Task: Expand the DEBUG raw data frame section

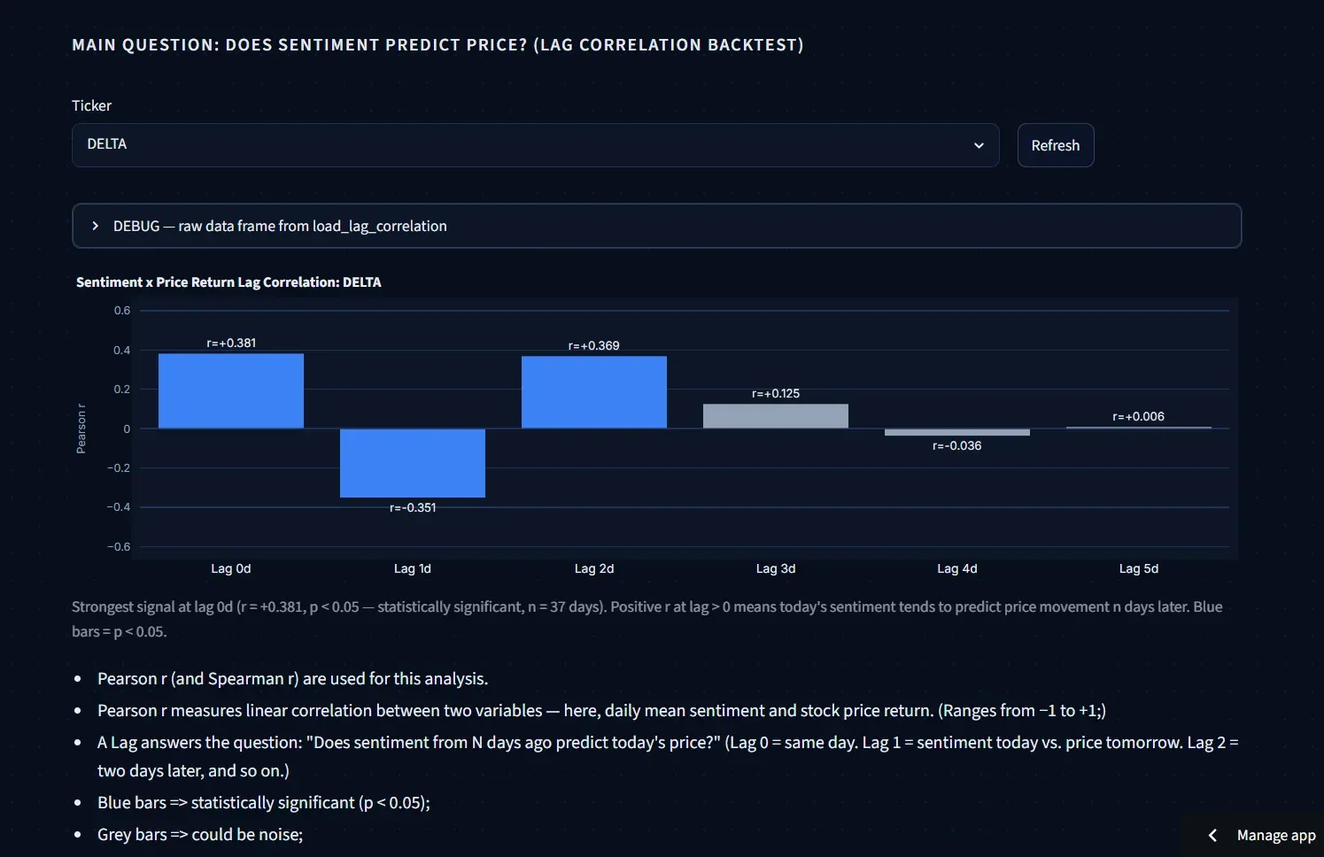Action: [656, 226]
